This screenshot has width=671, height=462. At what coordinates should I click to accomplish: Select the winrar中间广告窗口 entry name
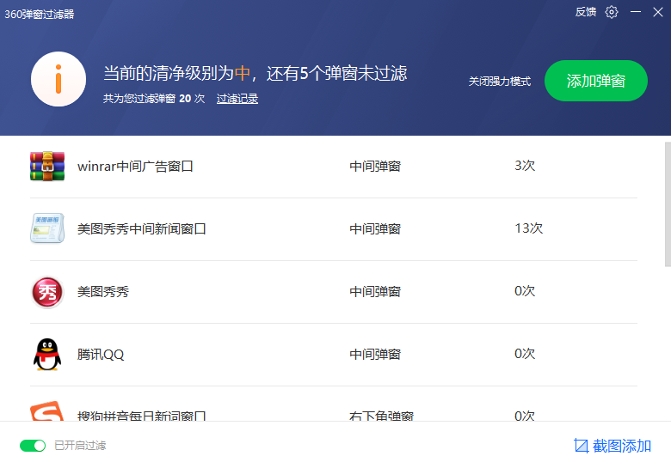[135, 166]
